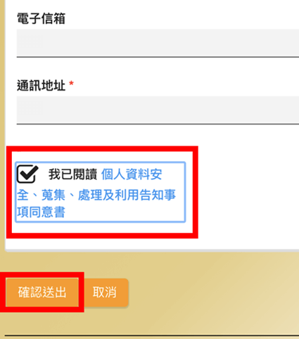Click the 電子信箱 field label
Screen dimensions: 299x339
point(41,18)
